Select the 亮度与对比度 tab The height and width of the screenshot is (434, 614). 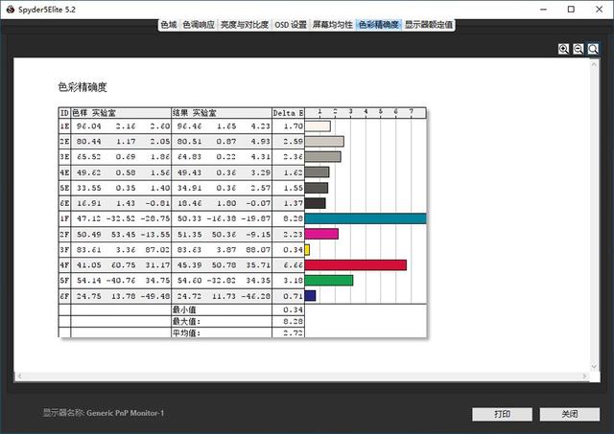(x=245, y=24)
